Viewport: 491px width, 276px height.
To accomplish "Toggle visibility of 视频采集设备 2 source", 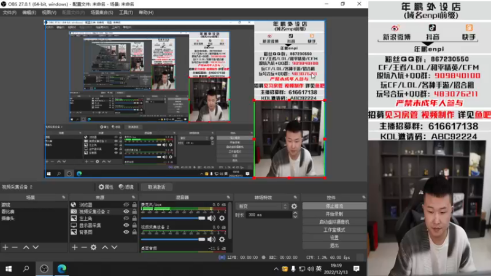I will click(126, 212).
